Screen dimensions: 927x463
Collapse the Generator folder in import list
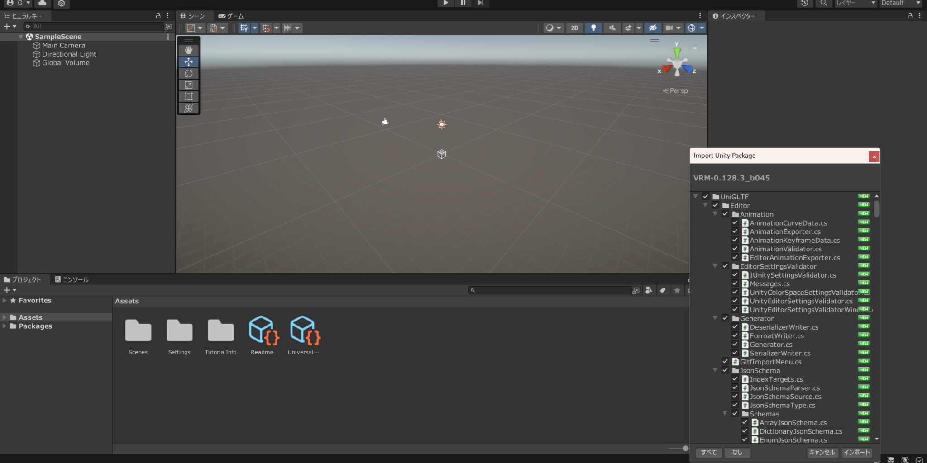tap(715, 318)
